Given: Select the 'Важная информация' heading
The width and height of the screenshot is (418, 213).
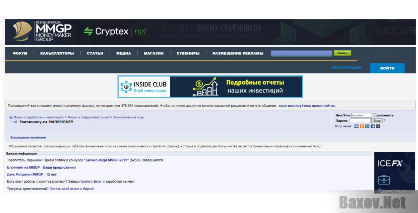Looking at the screenshot, I should [22, 154].
